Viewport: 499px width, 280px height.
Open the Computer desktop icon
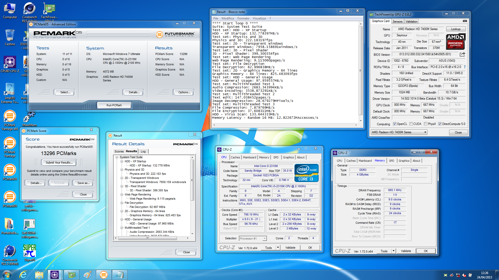coord(10,11)
